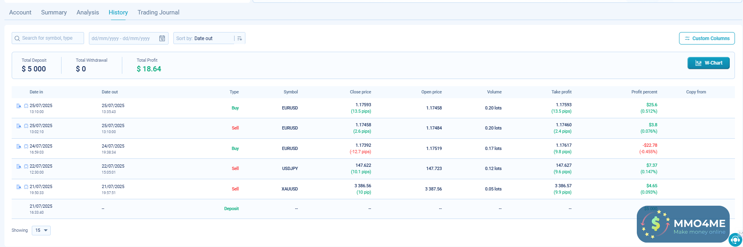The width and height of the screenshot is (743, 247).
Task: Open trade details icon for first EURUSD Buy
Action: click(x=19, y=106)
